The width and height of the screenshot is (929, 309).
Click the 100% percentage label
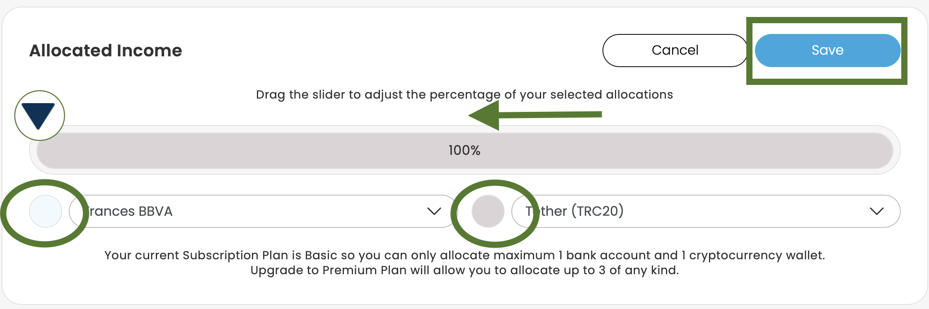pos(464,150)
